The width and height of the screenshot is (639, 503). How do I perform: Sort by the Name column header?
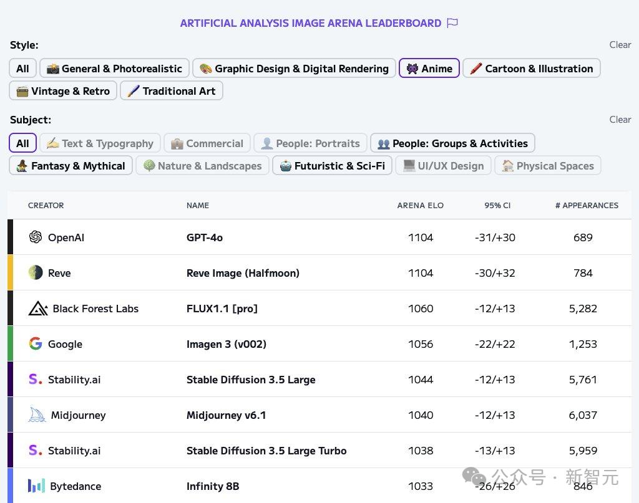tap(198, 206)
